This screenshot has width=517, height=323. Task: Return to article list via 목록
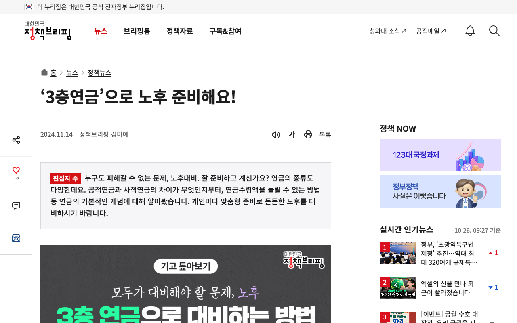pyautogui.click(x=325, y=135)
